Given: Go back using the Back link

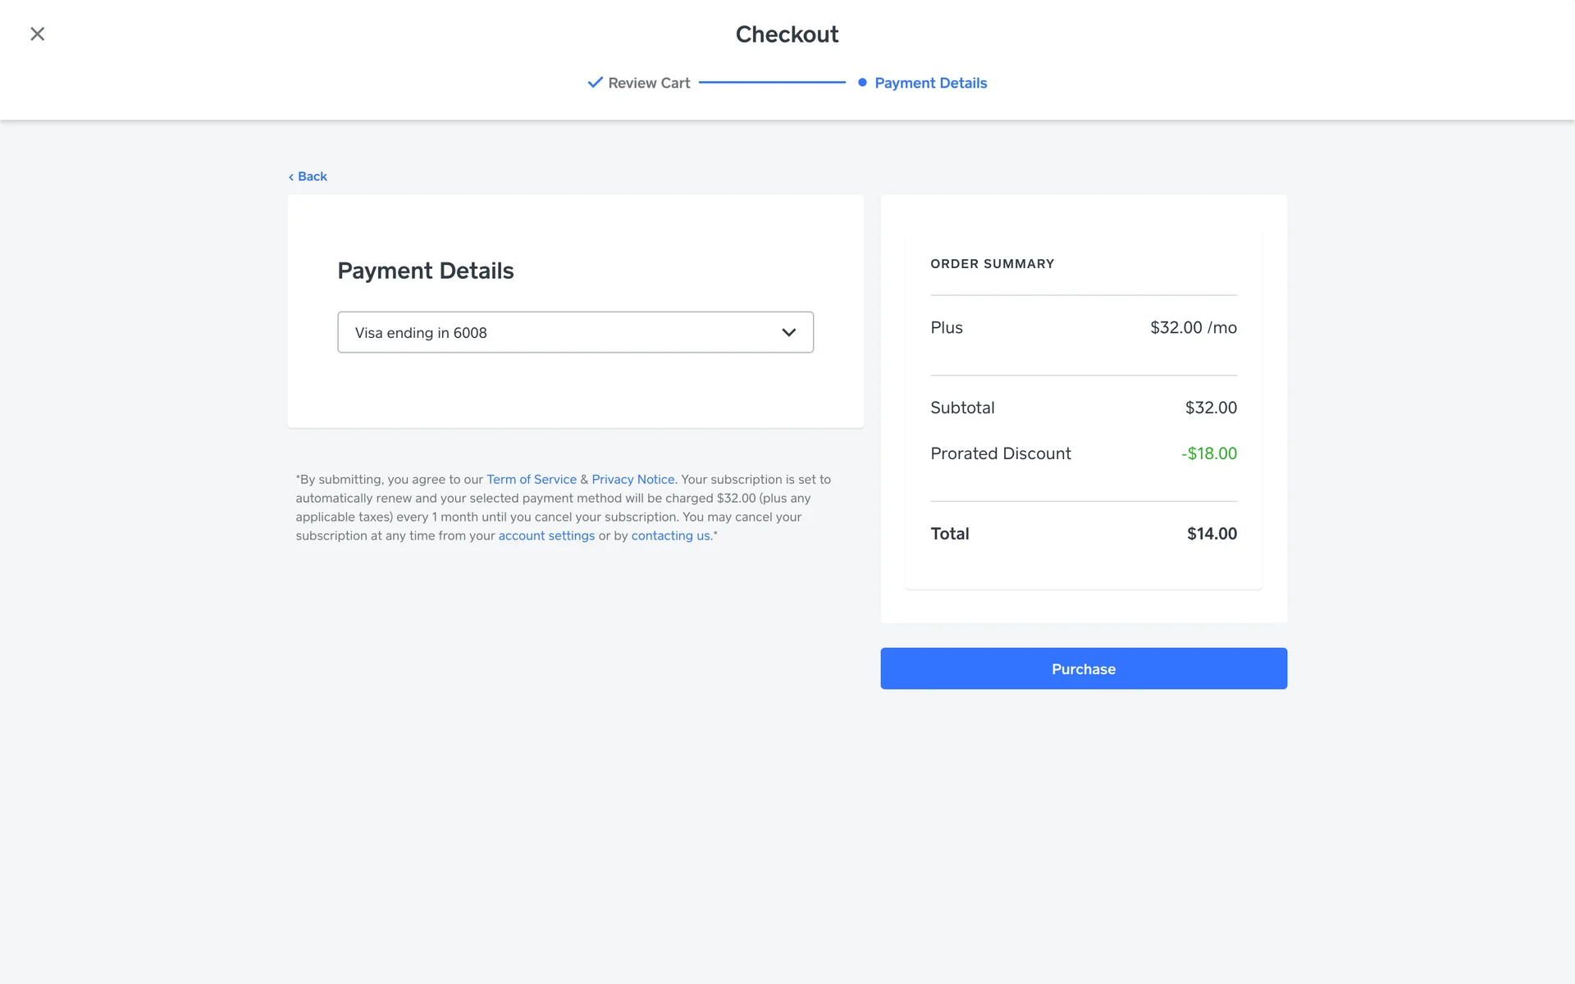Looking at the screenshot, I should pos(312,176).
